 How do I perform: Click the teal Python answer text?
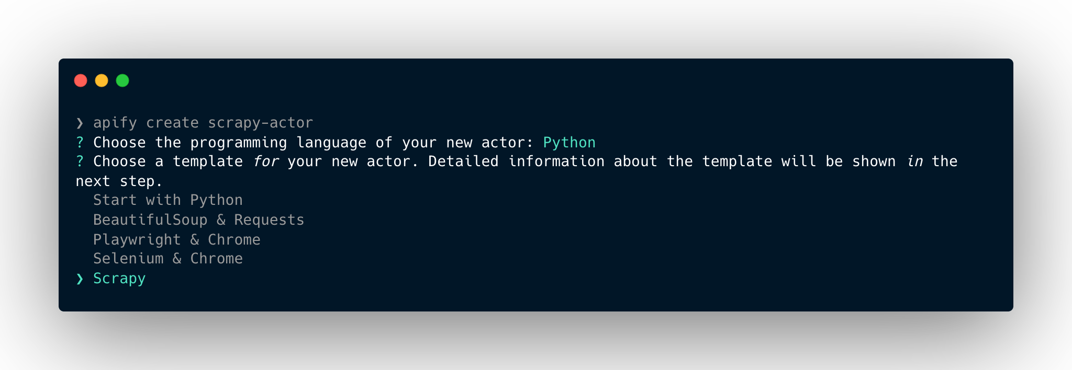click(569, 143)
